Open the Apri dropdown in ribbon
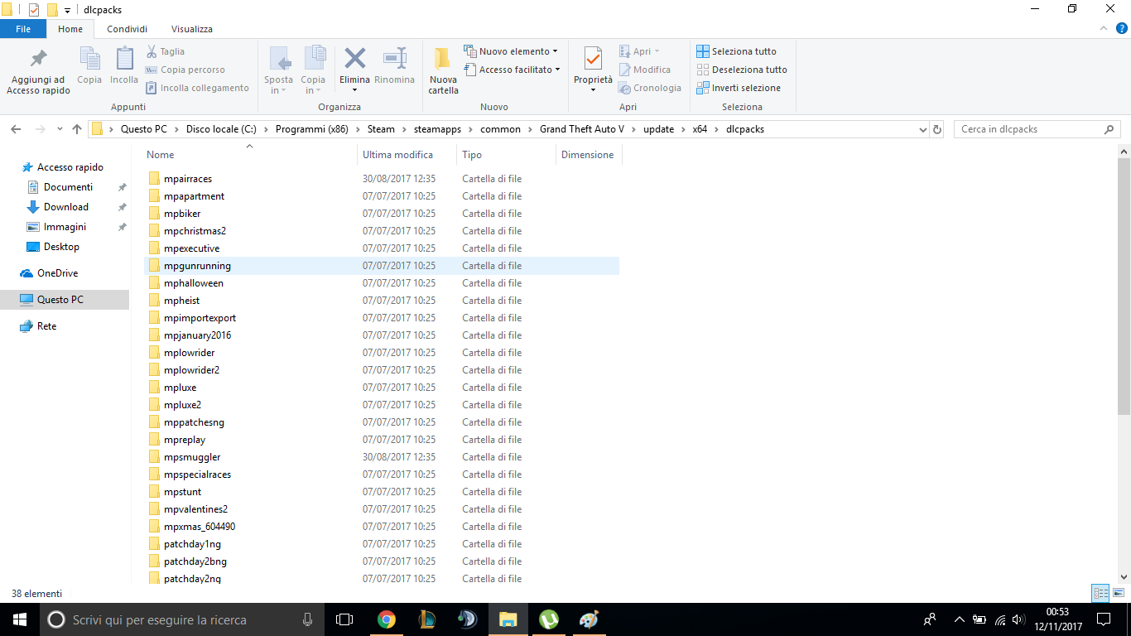The width and height of the screenshot is (1131, 636). pos(640,51)
